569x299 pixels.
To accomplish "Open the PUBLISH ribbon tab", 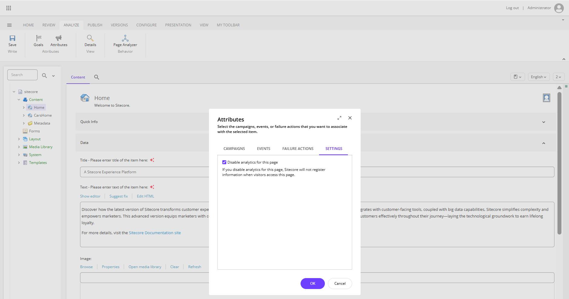I will (x=95, y=25).
